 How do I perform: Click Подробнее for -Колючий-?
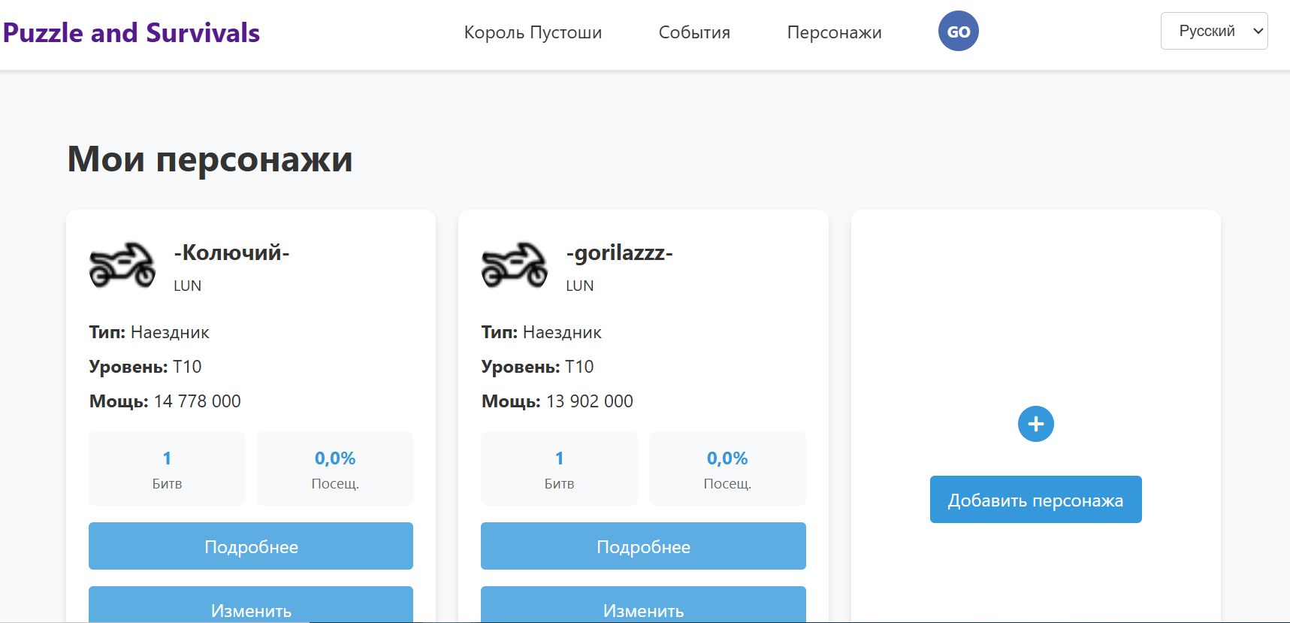click(251, 546)
